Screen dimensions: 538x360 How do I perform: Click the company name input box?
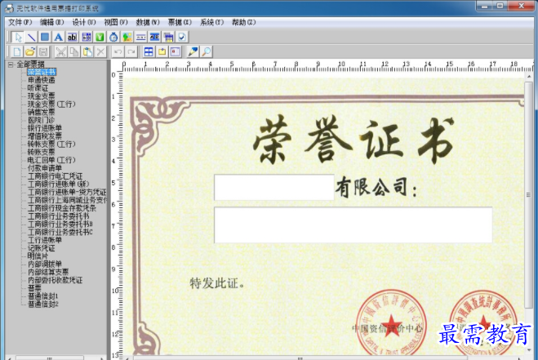tap(273, 188)
